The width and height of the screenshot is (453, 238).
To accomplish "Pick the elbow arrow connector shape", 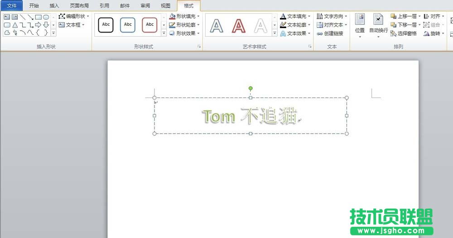I will click(30, 25).
